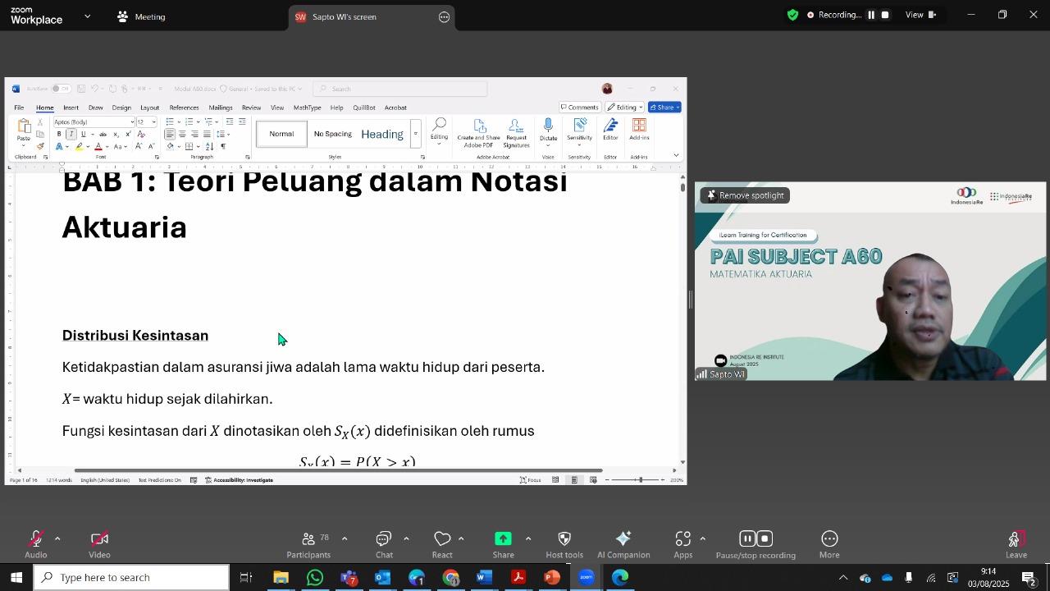Toggle Subscript formatting in Word

116,135
